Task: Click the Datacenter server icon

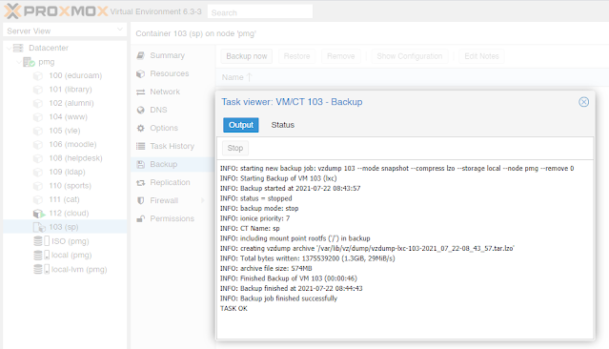Action: [x=18, y=48]
